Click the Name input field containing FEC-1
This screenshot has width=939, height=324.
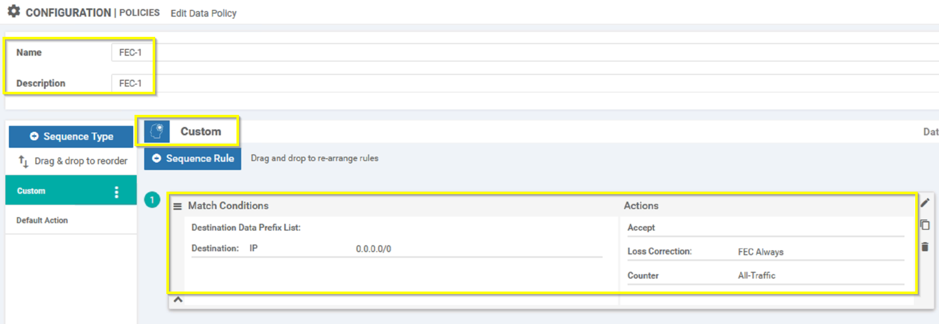pos(524,52)
